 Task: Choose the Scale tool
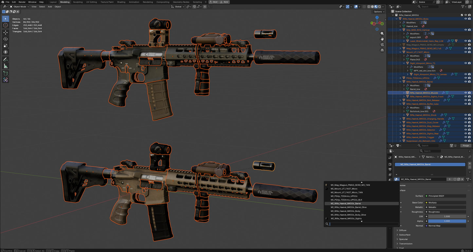[6, 46]
